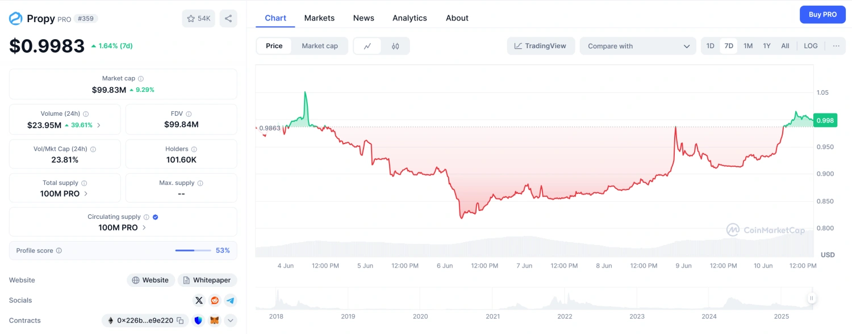Image resolution: width=852 pixels, height=334 pixels.
Task: Click the Profile score progress bar
Action: (x=193, y=251)
